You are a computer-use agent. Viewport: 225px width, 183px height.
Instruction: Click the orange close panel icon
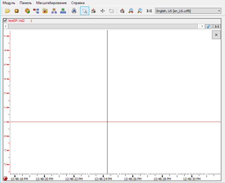[x=16, y=11]
